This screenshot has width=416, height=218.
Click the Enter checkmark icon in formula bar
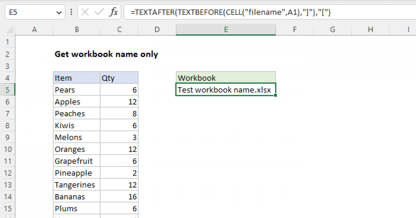[99, 13]
